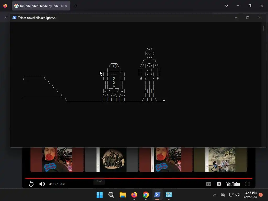Show hidden system tray icons
268x201 pixels.
tap(215, 195)
